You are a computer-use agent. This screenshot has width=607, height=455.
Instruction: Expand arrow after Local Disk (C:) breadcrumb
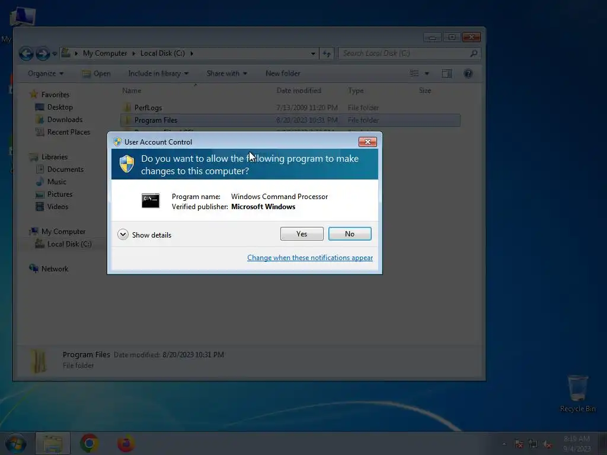coord(191,53)
